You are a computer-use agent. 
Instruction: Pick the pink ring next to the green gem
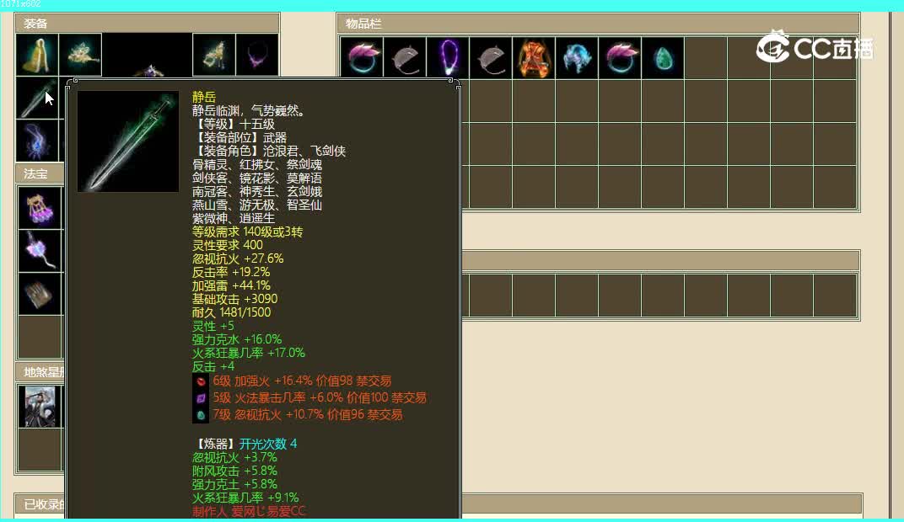coord(620,57)
